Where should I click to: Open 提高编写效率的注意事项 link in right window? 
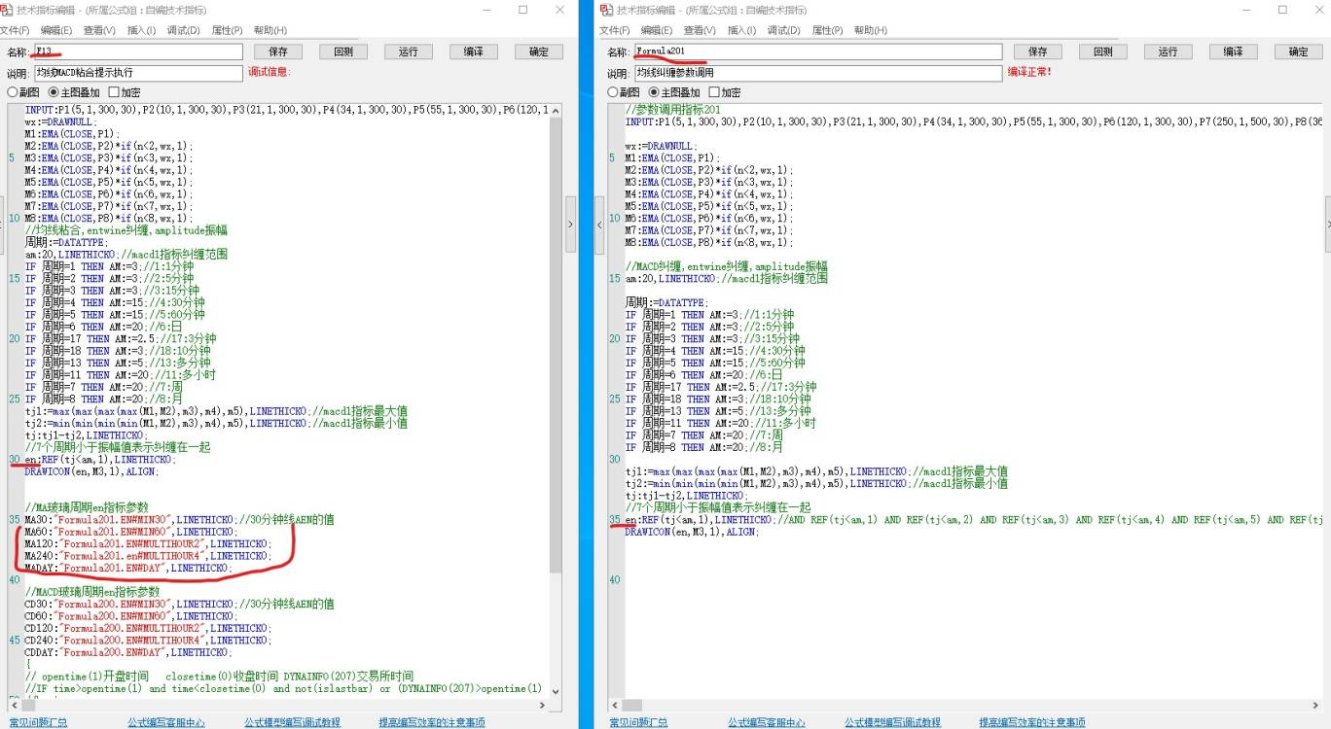pos(1032,722)
